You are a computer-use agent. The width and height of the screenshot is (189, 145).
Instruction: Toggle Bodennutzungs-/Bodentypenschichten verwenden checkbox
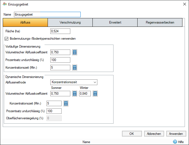click(x=6, y=39)
